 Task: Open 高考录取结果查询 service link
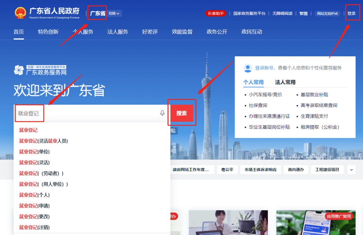pos(319,105)
